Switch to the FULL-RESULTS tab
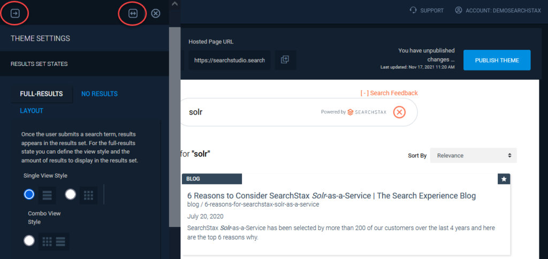Screen dimensions: 548x259 pos(42,94)
